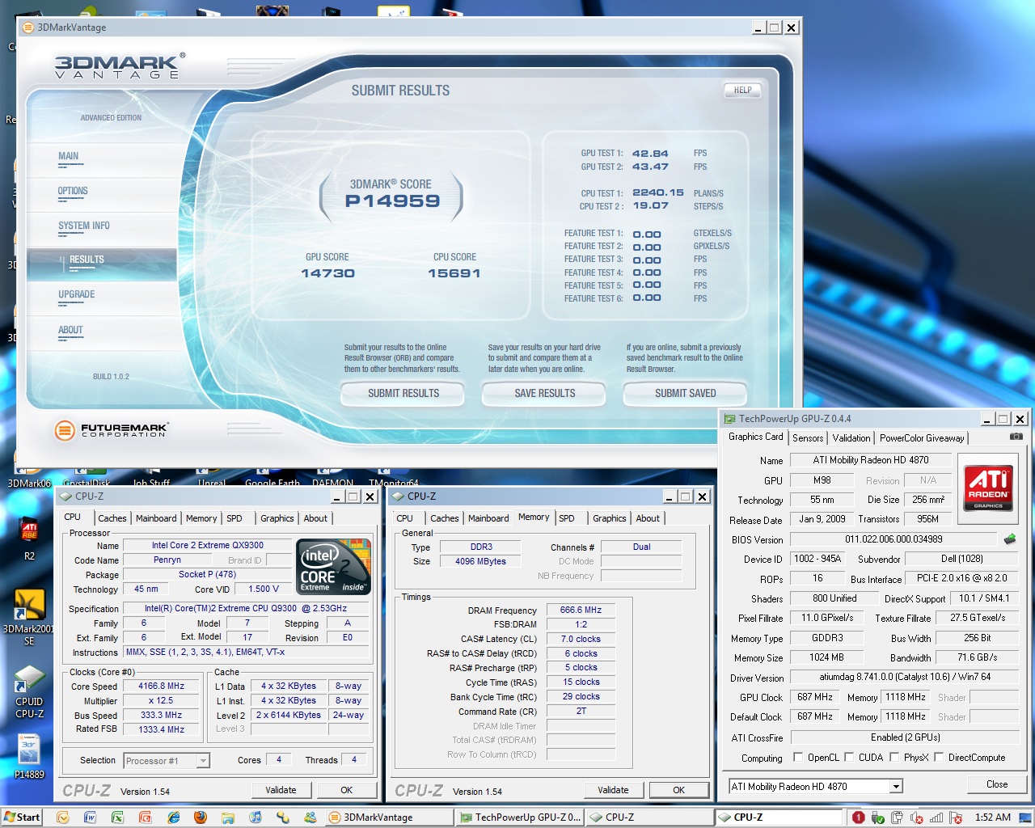Open the ATI Mobility Radeon HD 4870 dropdown
This screenshot has height=828, width=1035.
[x=896, y=787]
